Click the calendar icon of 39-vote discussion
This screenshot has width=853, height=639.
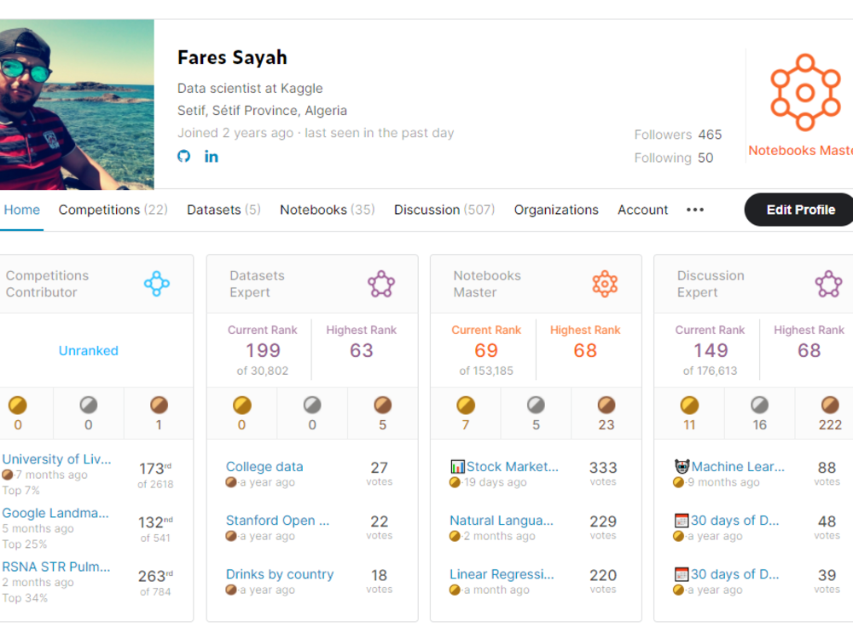pos(682,574)
